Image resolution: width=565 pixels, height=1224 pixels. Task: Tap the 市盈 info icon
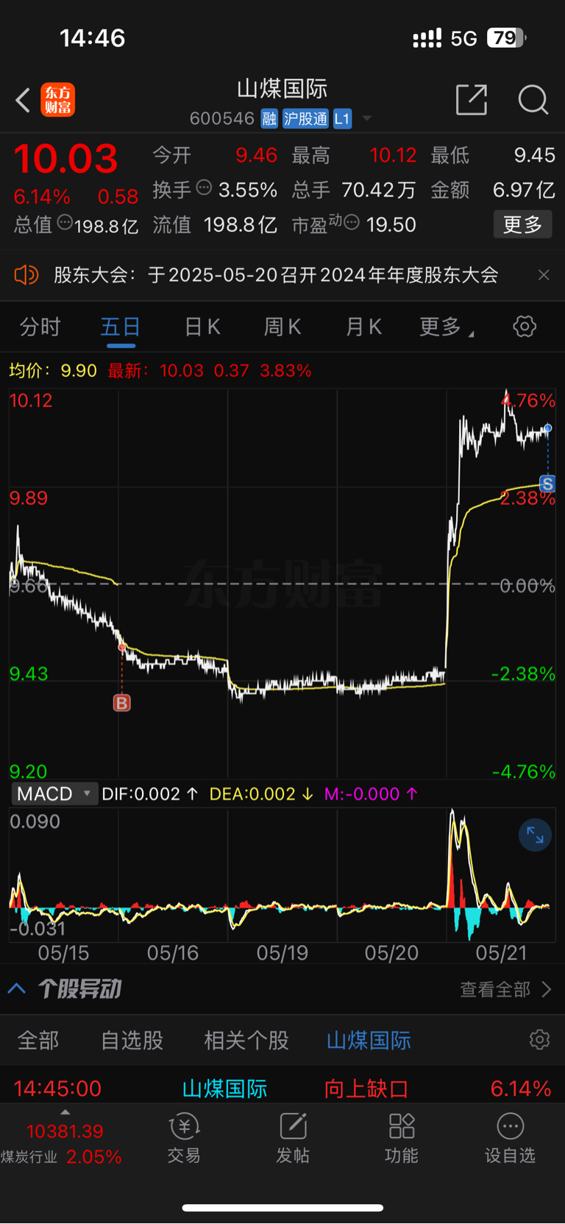(x=352, y=222)
